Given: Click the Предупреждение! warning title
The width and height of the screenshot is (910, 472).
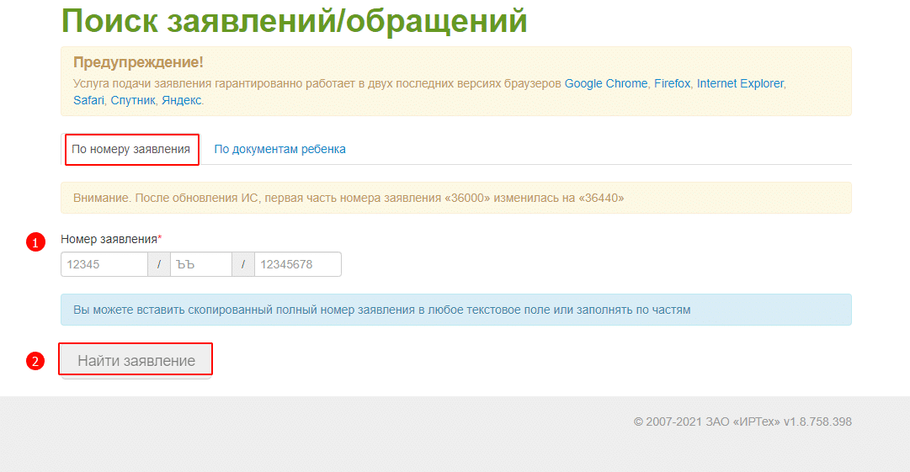Looking at the screenshot, I should [x=138, y=62].
